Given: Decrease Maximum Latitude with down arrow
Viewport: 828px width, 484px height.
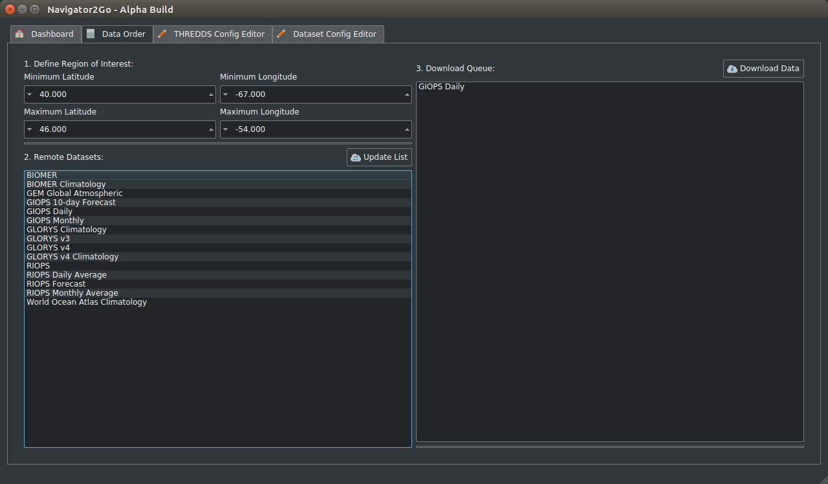Looking at the screenshot, I should 30,129.
